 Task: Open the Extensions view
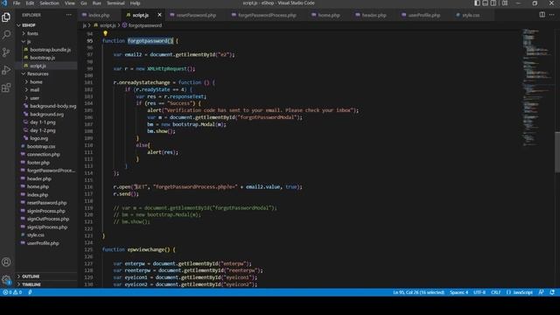point(6,87)
